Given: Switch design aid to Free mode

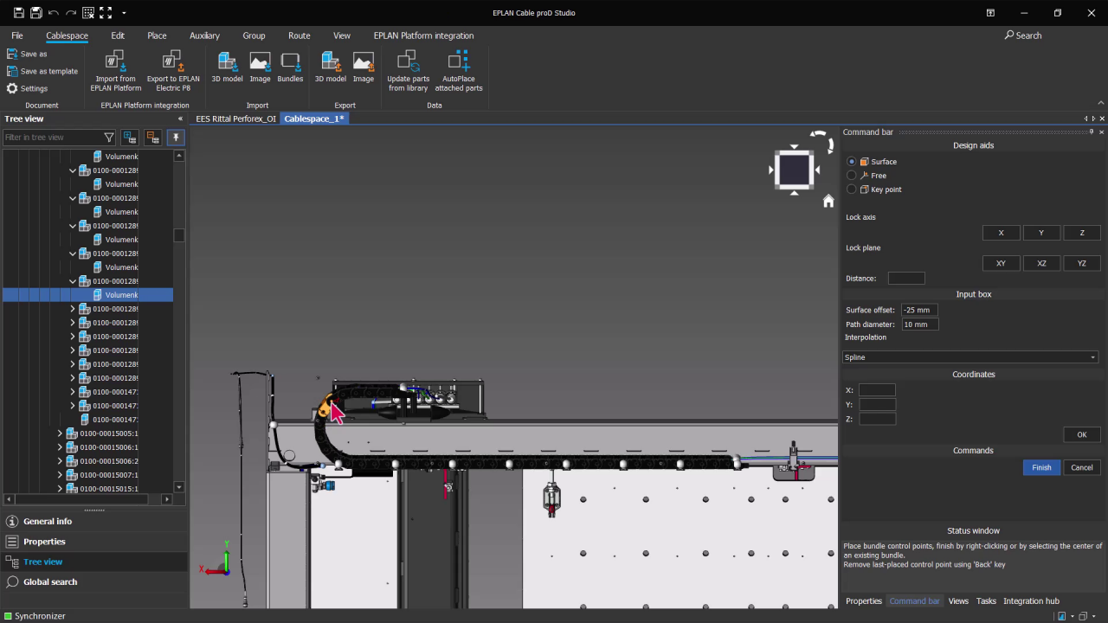Looking at the screenshot, I should point(852,176).
